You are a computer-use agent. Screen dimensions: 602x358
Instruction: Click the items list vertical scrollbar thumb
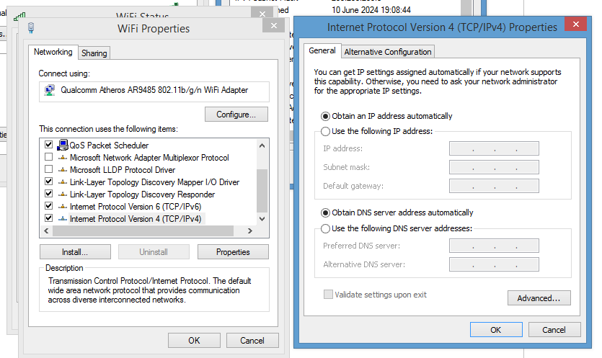click(262, 191)
